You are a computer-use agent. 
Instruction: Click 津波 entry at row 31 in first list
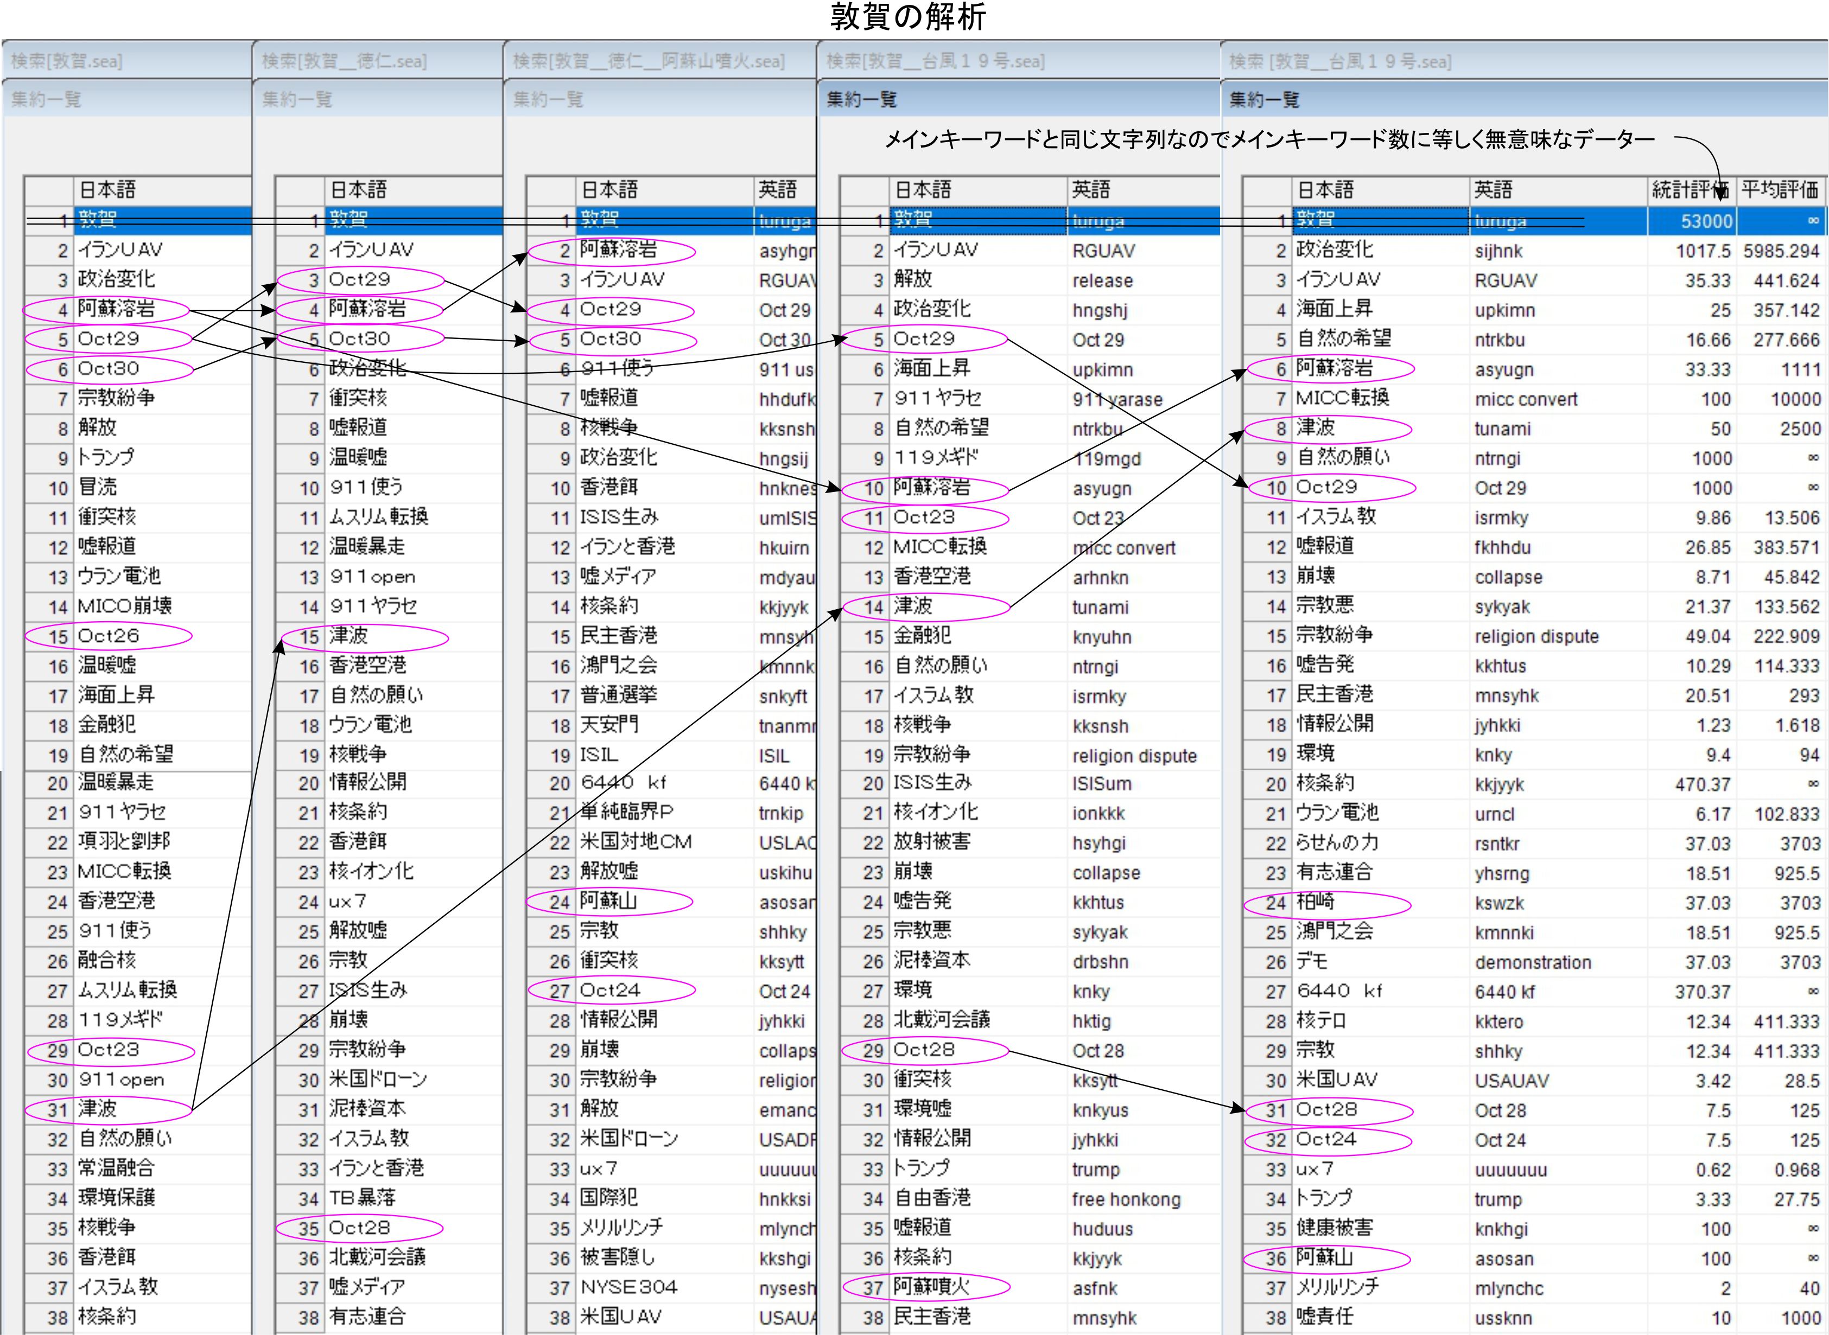pos(97,1109)
